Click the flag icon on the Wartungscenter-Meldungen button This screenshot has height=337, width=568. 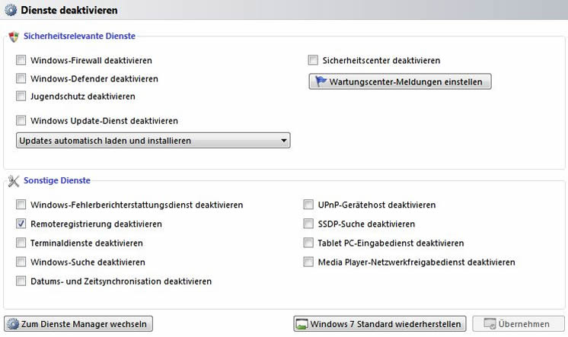pyautogui.click(x=321, y=81)
